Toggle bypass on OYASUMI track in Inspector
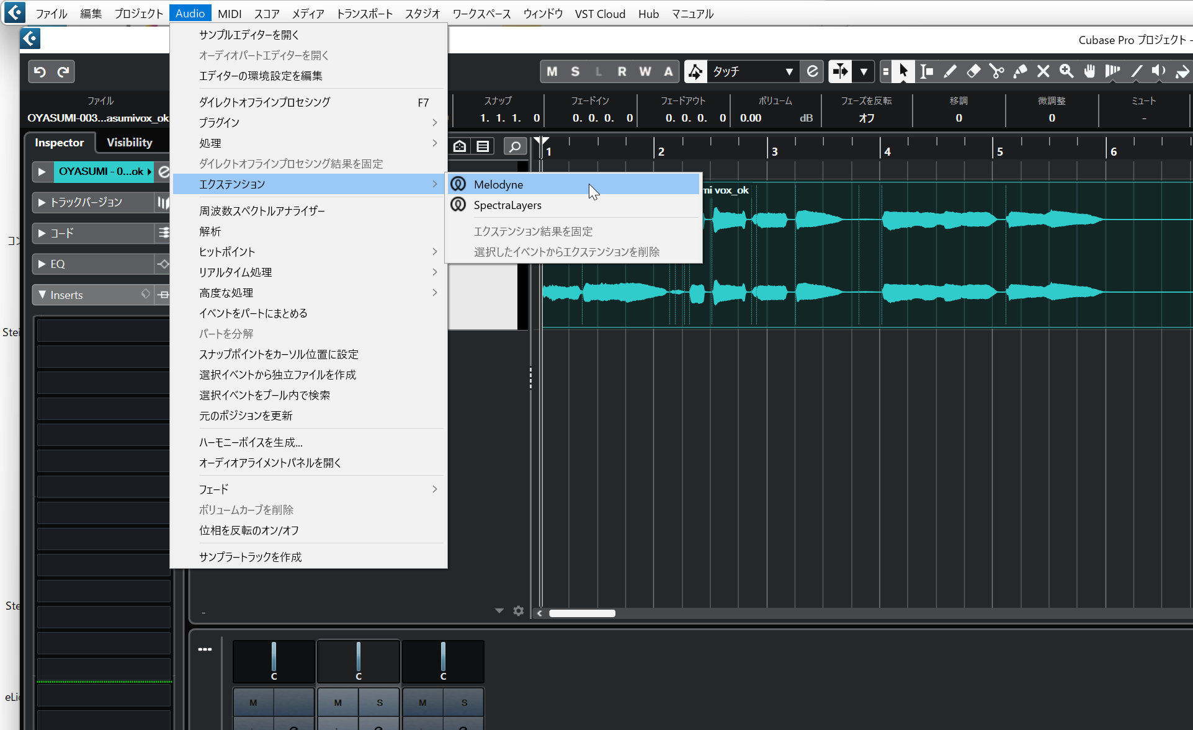The width and height of the screenshot is (1193, 730). (x=163, y=172)
